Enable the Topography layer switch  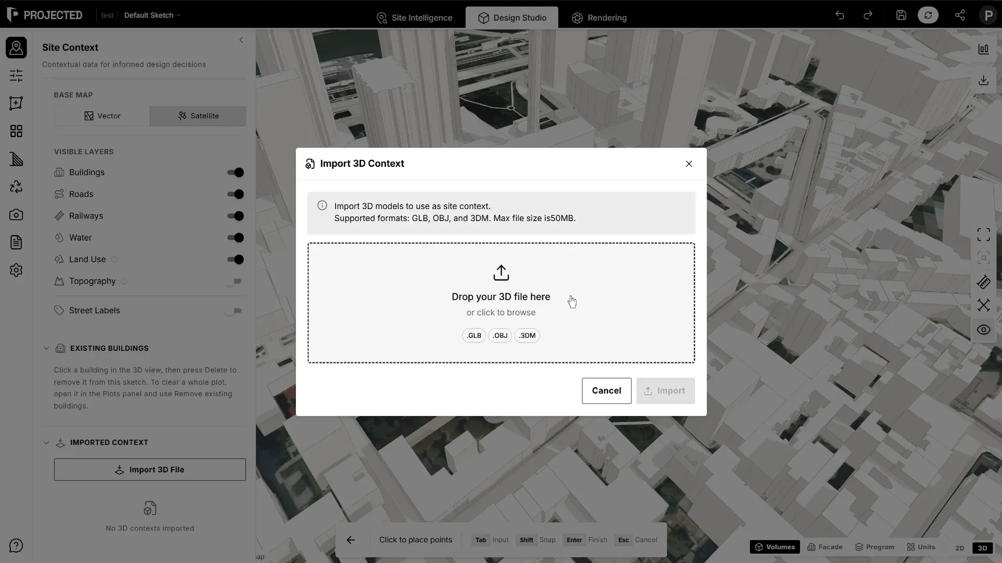[x=234, y=281]
